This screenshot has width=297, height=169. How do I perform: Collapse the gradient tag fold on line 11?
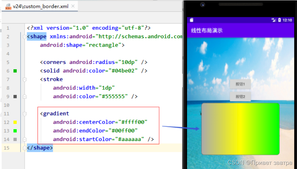pos(24,114)
